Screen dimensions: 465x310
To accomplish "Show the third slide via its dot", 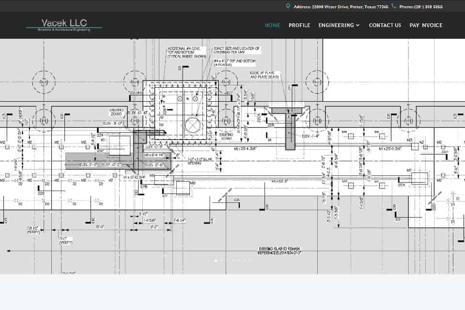I will pyautogui.click(x=227, y=261).
